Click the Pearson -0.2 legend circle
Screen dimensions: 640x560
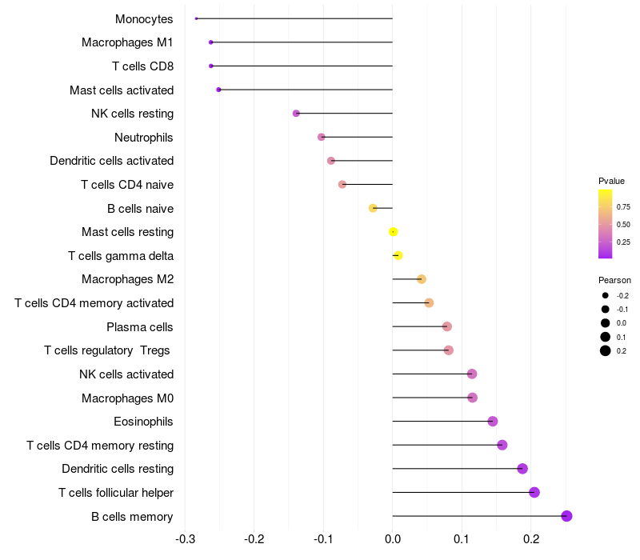(x=606, y=295)
